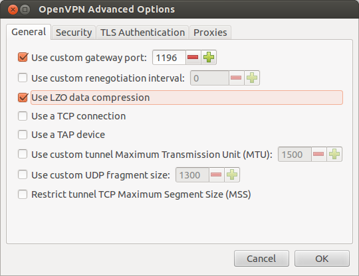Confirm settings with OK button
Viewport: 359px width, 276px height.
coord(322,259)
